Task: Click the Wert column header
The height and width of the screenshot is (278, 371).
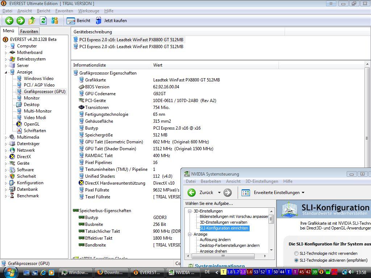Action: click(x=214, y=65)
